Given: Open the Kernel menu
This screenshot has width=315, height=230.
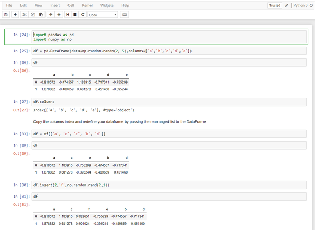Looking at the screenshot, I should pos(87,5).
